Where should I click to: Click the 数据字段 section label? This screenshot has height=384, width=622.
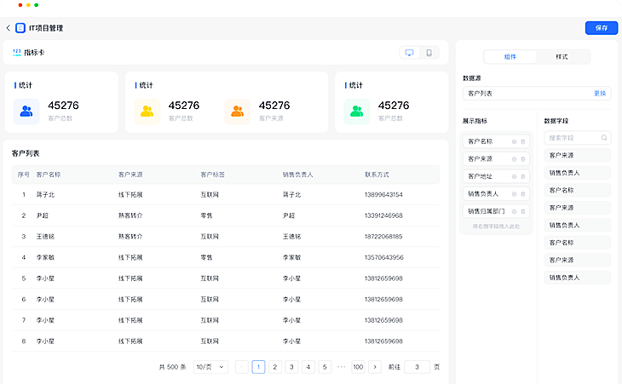point(556,121)
